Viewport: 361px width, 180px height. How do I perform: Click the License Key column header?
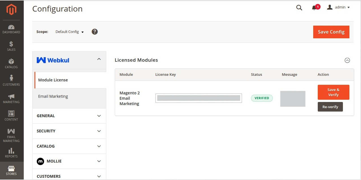pyautogui.click(x=166, y=75)
